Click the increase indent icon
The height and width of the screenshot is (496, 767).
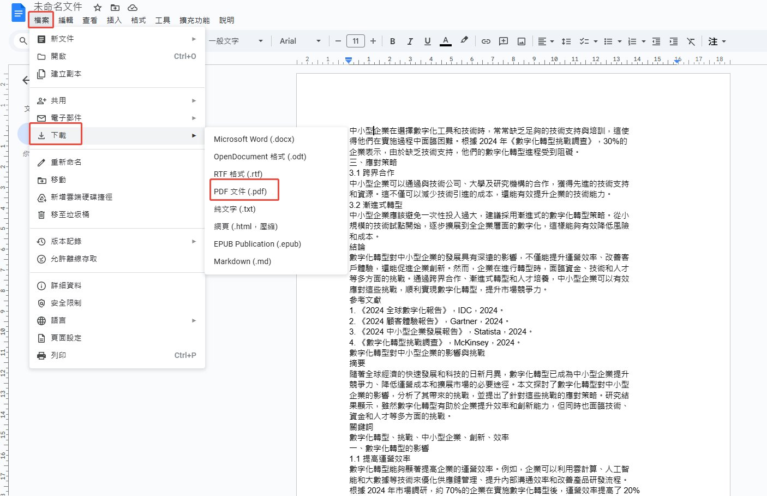[x=674, y=41]
